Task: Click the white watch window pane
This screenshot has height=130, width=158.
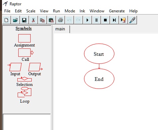Action: 27,122
